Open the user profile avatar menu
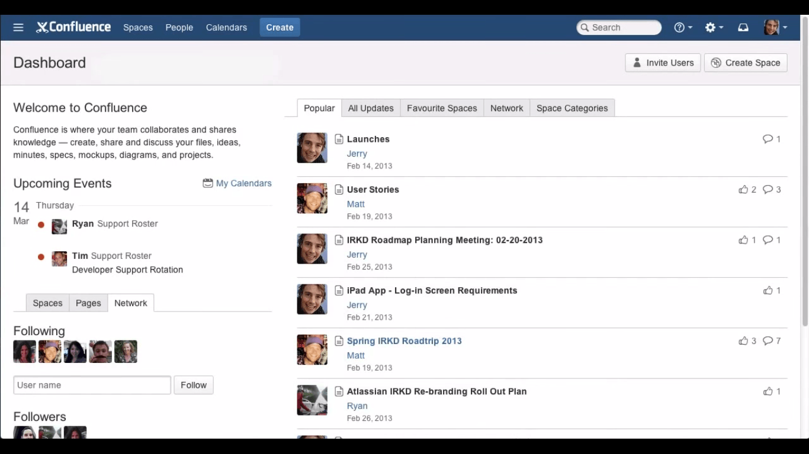Image resolution: width=809 pixels, height=454 pixels. tap(775, 27)
